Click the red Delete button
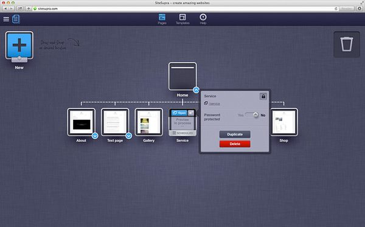This screenshot has width=365, height=227. [x=235, y=144]
